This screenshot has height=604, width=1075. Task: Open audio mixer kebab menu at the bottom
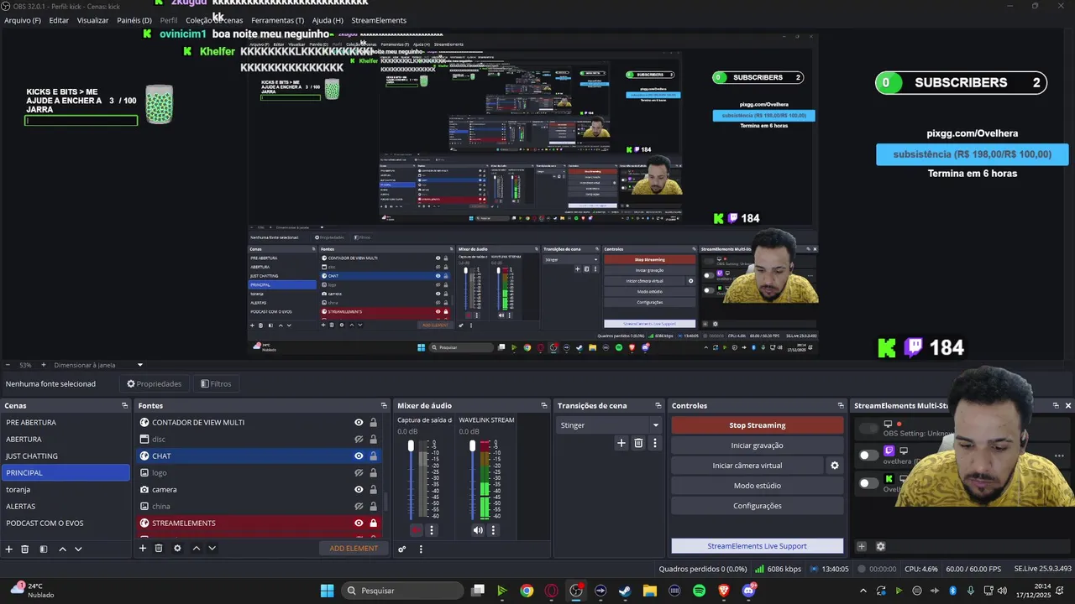tap(421, 549)
